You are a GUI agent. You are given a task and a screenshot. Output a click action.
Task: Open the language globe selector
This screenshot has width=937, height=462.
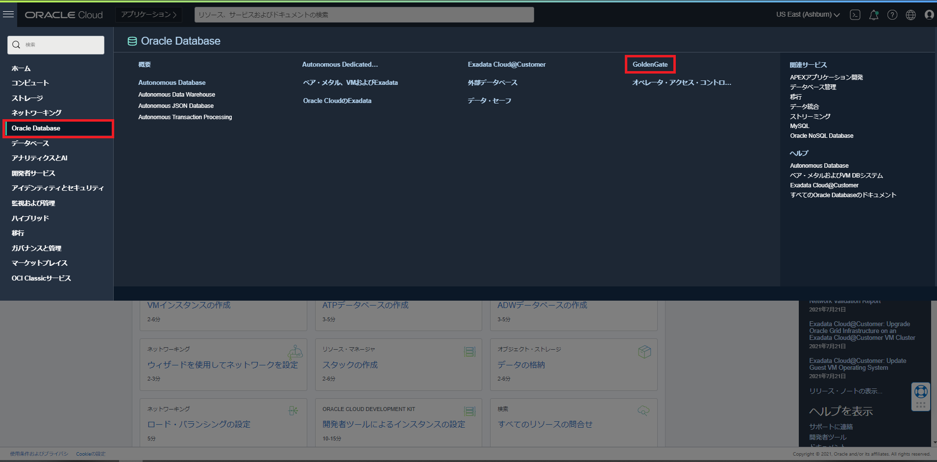click(911, 15)
